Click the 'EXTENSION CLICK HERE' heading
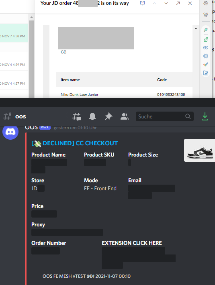Screen dimensions: 215x285 pyautogui.click(x=132, y=243)
